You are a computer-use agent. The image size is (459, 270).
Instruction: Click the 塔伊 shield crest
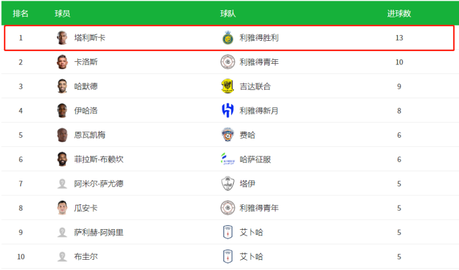point(228,184)
